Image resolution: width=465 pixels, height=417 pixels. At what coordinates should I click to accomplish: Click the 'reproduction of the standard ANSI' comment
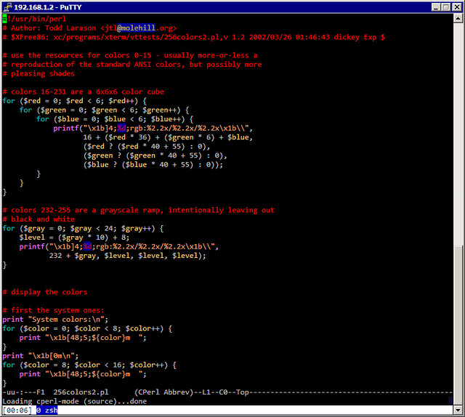tap(132, 65)
